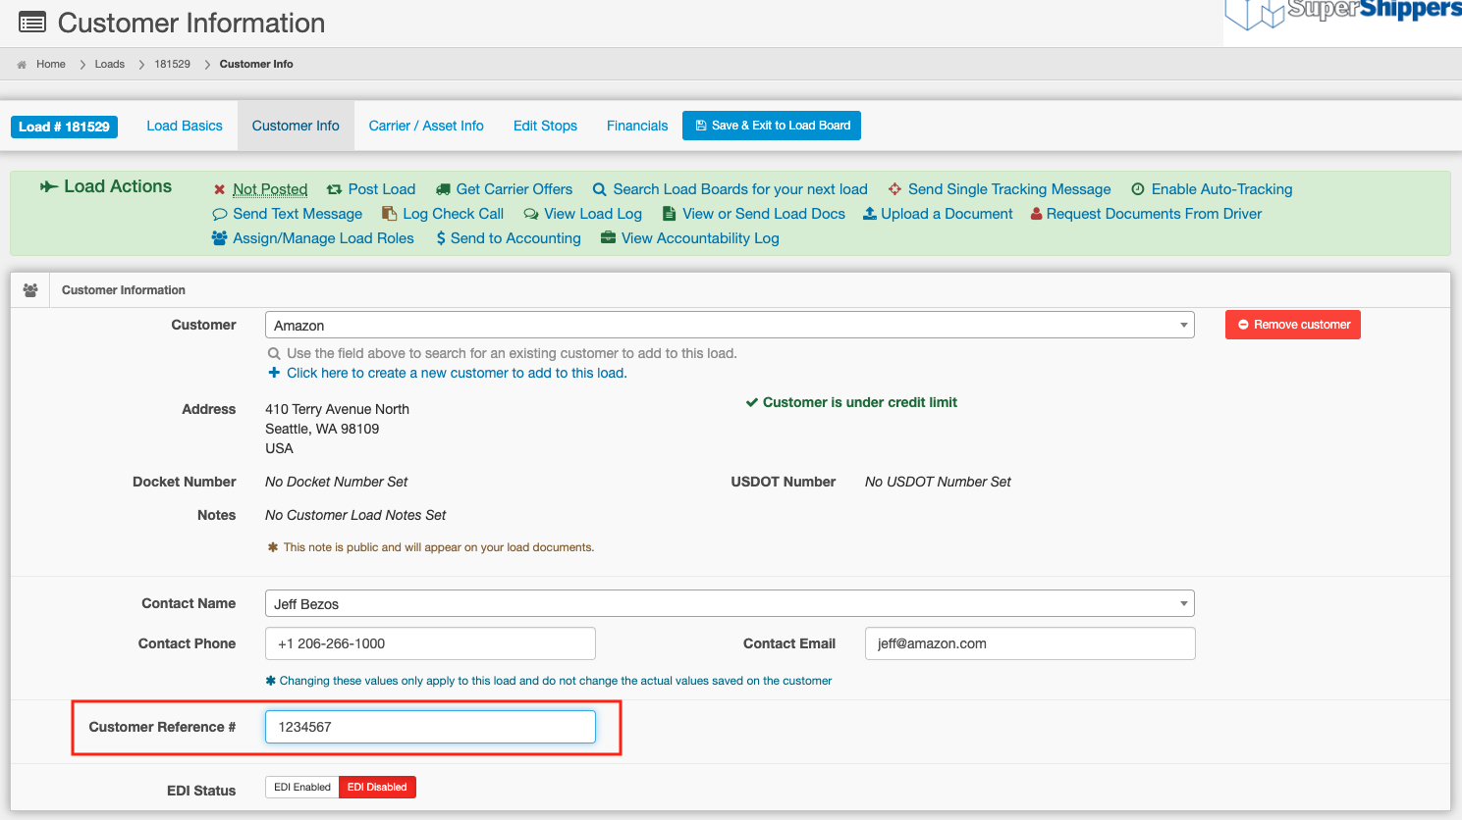Click the Not Posted red X icon
Image resolution: width=1462 pixels, height=820 pixels.
219,189
